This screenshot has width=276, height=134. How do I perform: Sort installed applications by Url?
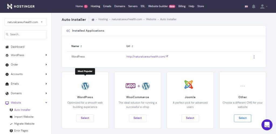coord(130,46)
